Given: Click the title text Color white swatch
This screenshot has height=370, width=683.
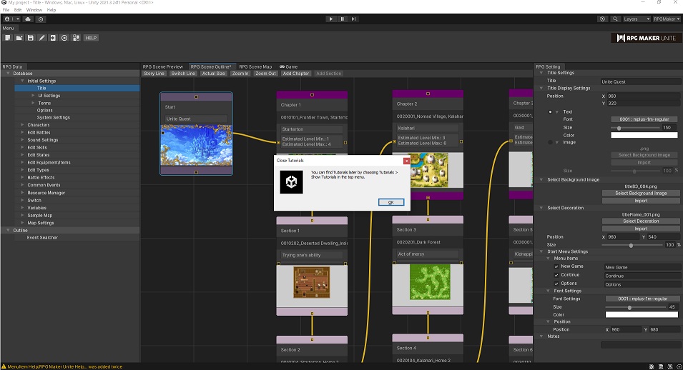Looking at the screenshot, I should pos(644,136).
